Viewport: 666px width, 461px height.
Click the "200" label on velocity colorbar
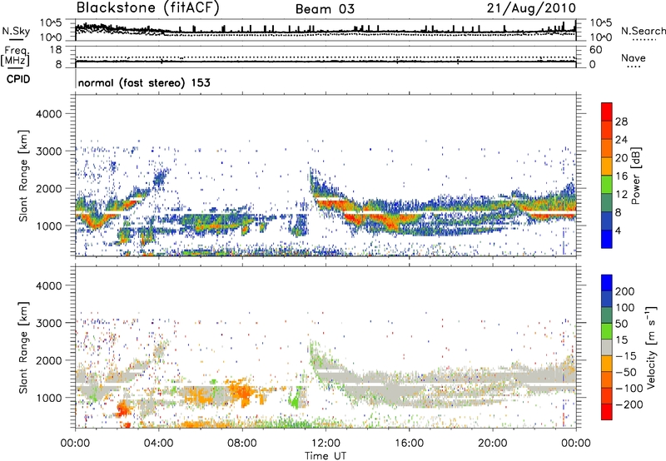coord(625,291)
